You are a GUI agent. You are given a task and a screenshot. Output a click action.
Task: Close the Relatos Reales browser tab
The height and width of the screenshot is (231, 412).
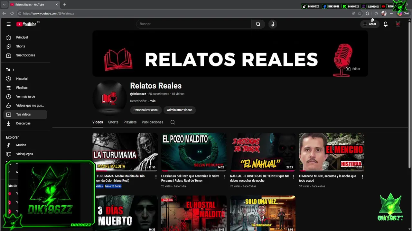[57, 4]
